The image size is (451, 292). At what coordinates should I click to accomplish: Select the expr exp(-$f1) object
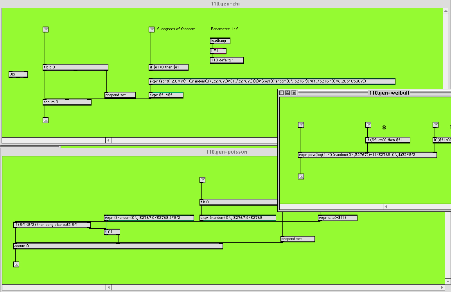(338, 218)
